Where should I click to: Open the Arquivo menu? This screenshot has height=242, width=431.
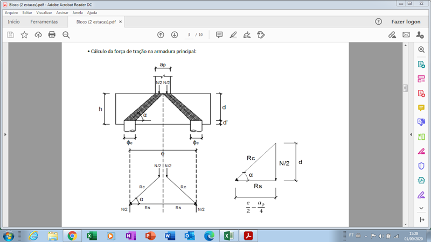pyautogui.click(x=11, y=12)
